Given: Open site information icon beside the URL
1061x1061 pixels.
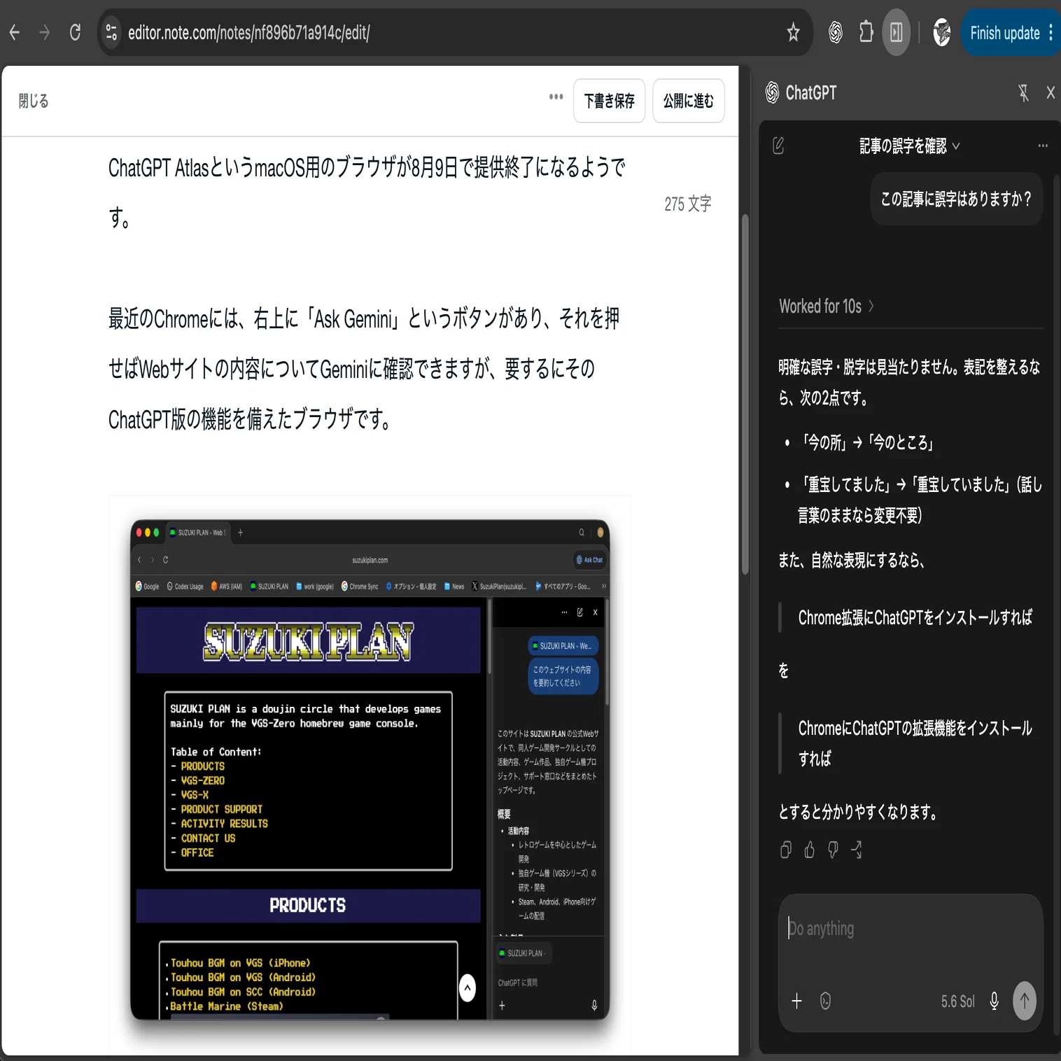Looking at the screenshot, I should coord(111,32).
